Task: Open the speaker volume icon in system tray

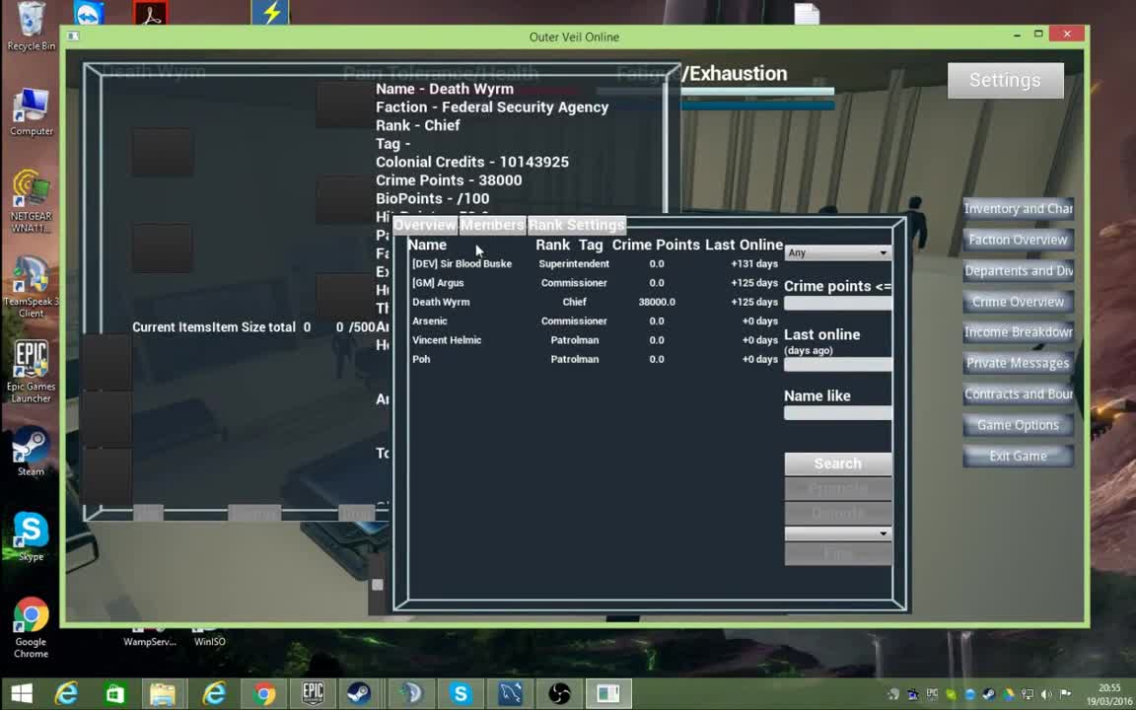Action: tap(1046, 694)
